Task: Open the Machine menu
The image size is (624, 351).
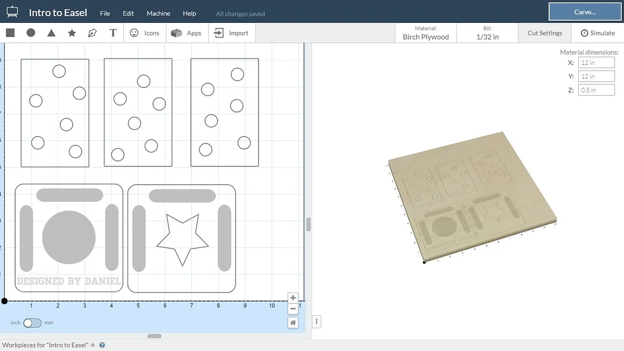Action: [158, 14]
